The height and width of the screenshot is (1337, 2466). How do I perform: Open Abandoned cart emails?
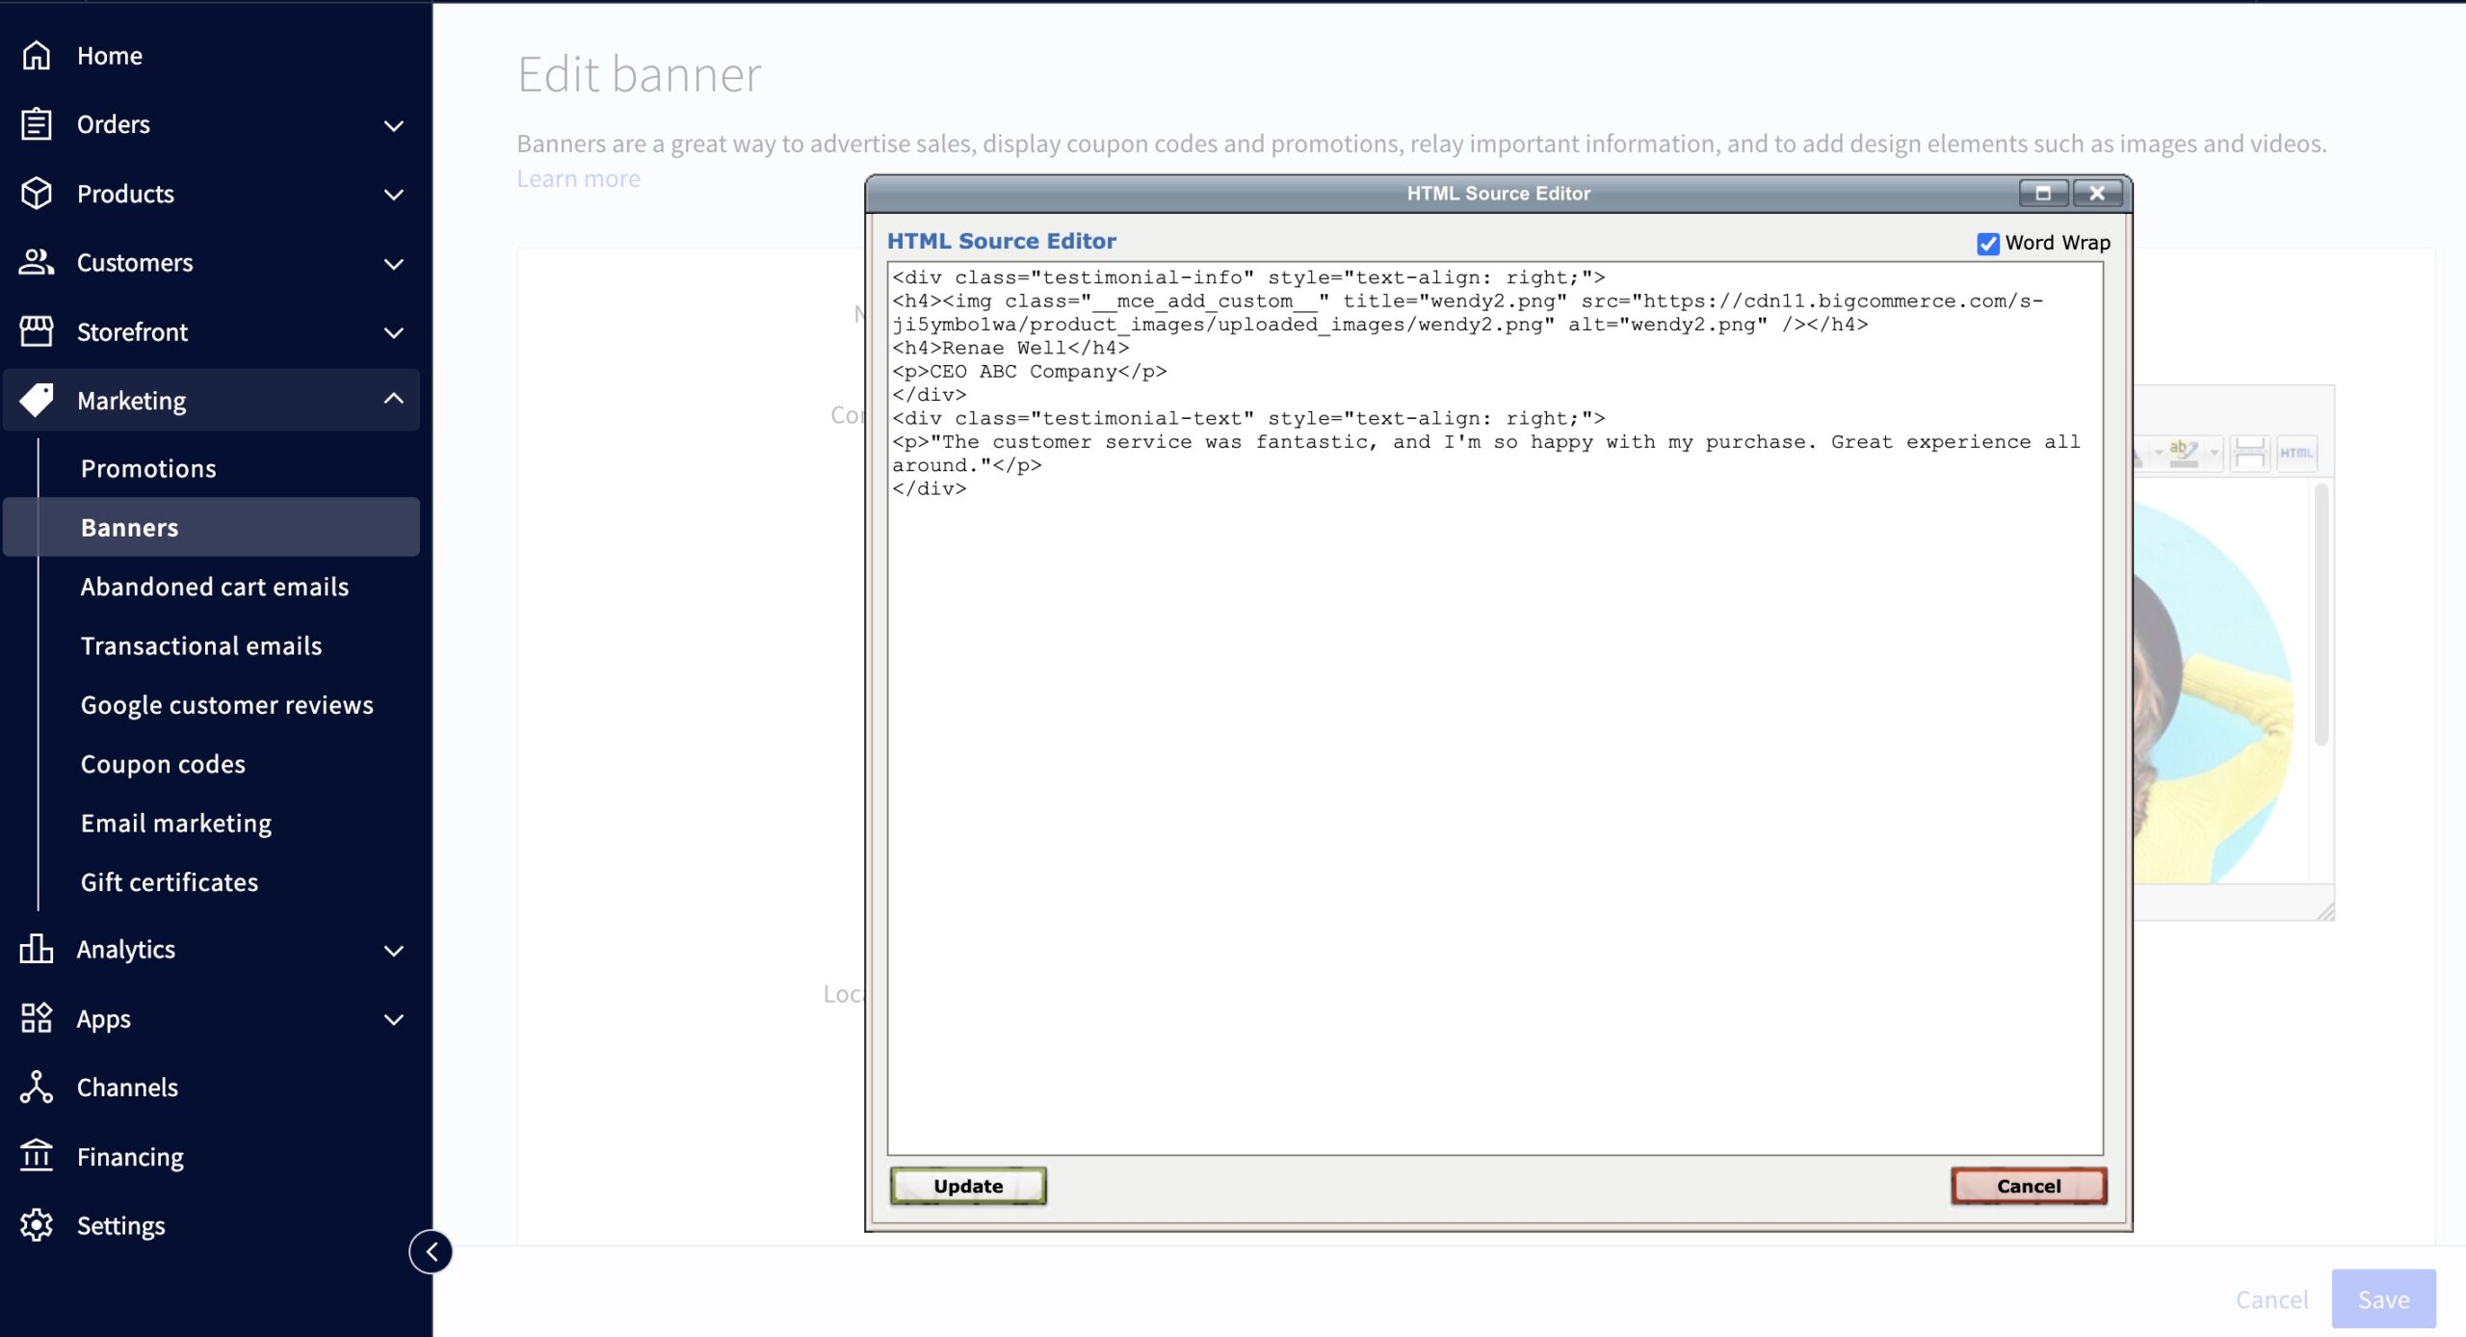(x=214, y=587)
